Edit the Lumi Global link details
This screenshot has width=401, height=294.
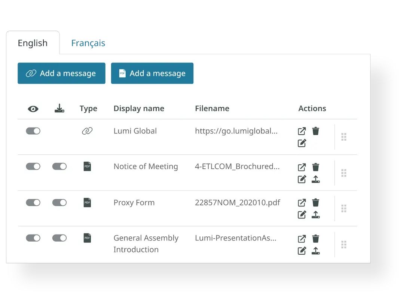tap(301, 143)
